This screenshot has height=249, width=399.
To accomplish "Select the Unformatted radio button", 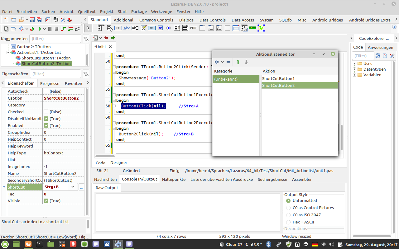I will (x=288, y=201).
